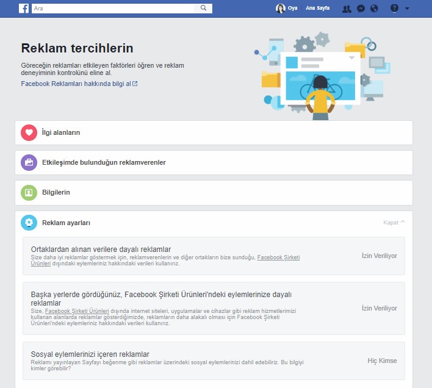Open the help question mark icon

click(x=394, y=9)
